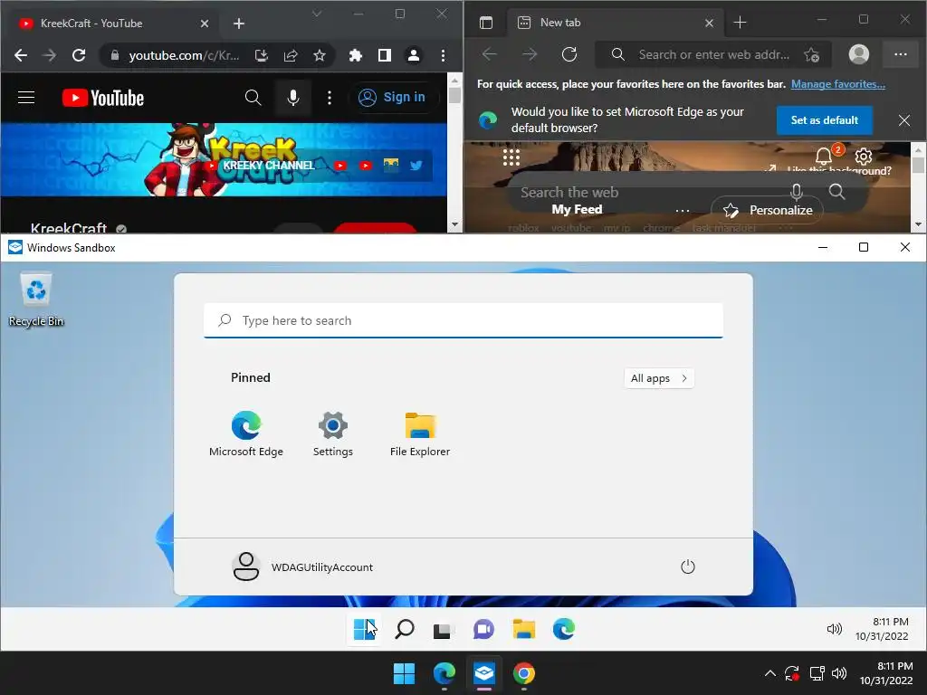
Task: Open a new tab in Chrome
Action: point(239,24)
